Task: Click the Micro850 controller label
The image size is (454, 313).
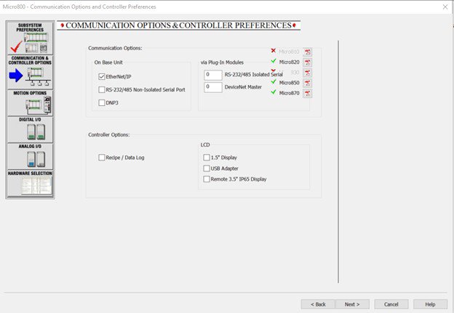Action: pyautogui.click(x=289, y=83)
